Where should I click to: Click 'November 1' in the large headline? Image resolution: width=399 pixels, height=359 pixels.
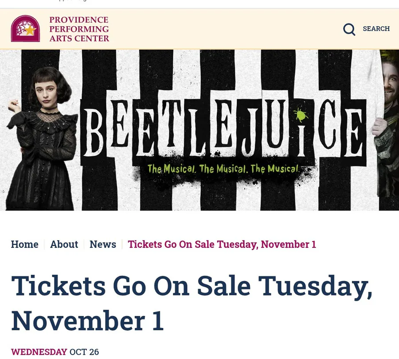click(x=87, y=321)
